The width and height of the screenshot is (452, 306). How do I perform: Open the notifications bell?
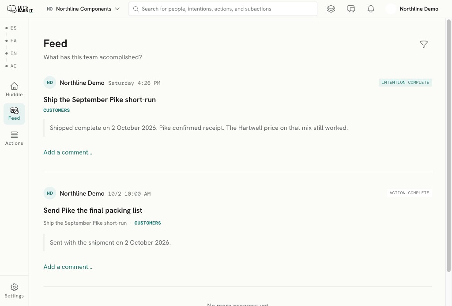371,9
